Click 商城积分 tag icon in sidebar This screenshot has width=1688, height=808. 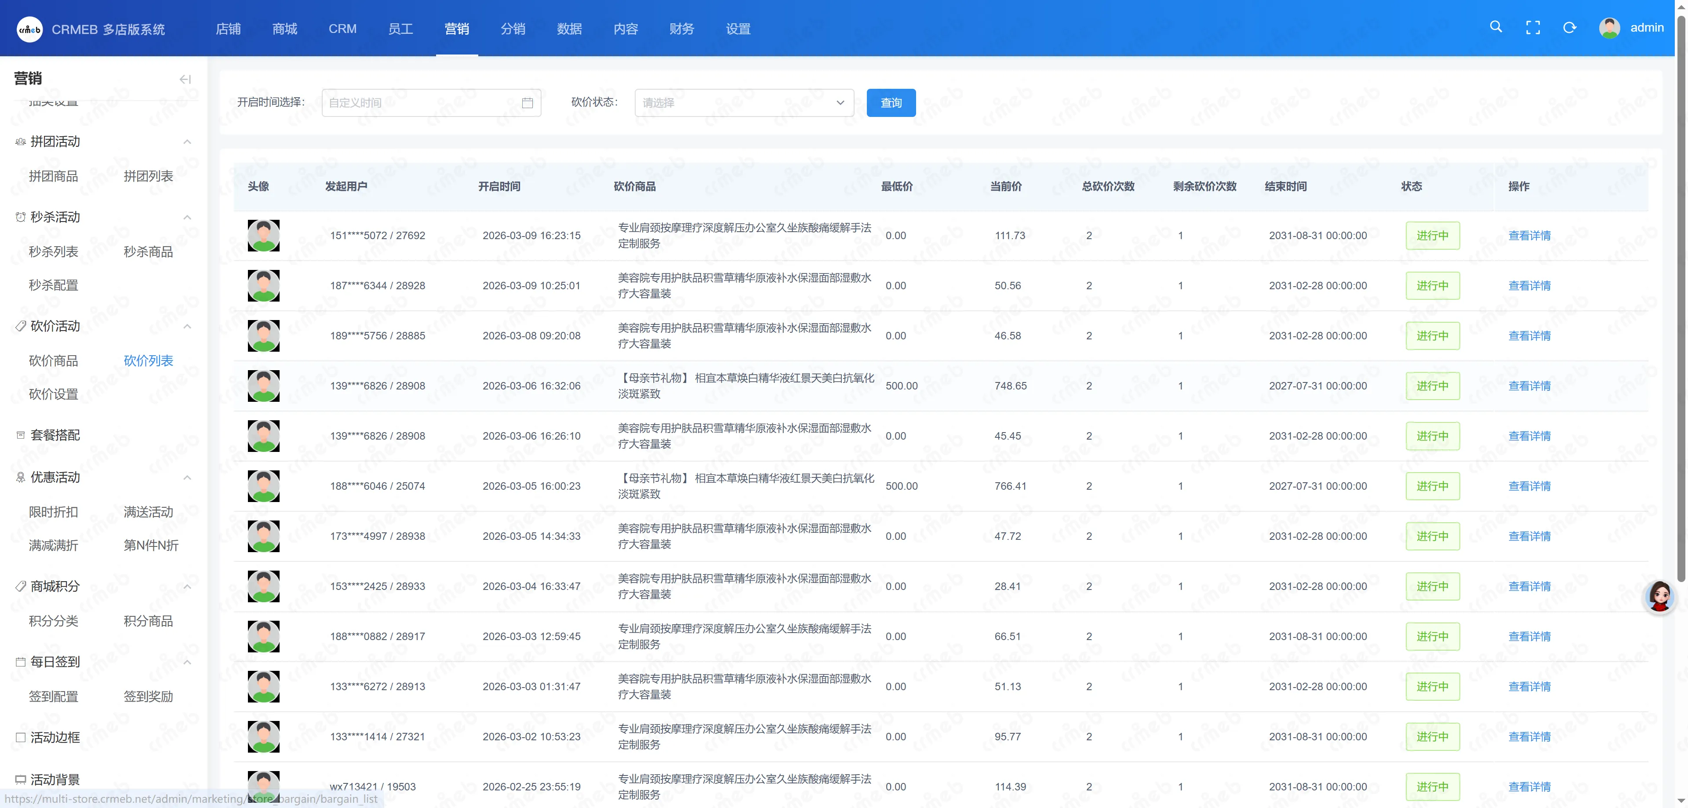[x=20, y=586]
